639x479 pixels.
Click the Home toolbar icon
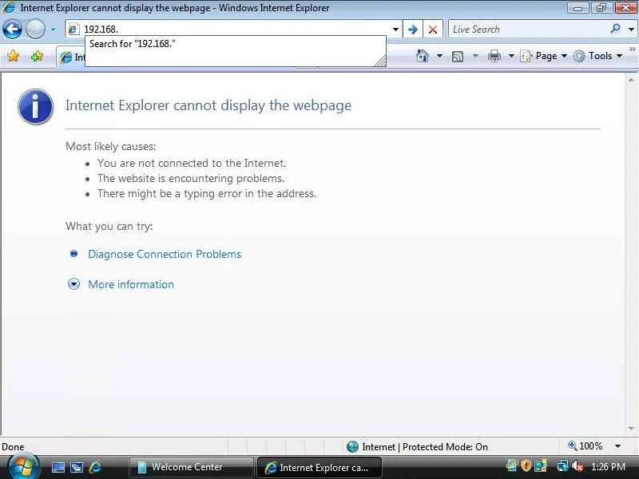click(x=423, y=56)
